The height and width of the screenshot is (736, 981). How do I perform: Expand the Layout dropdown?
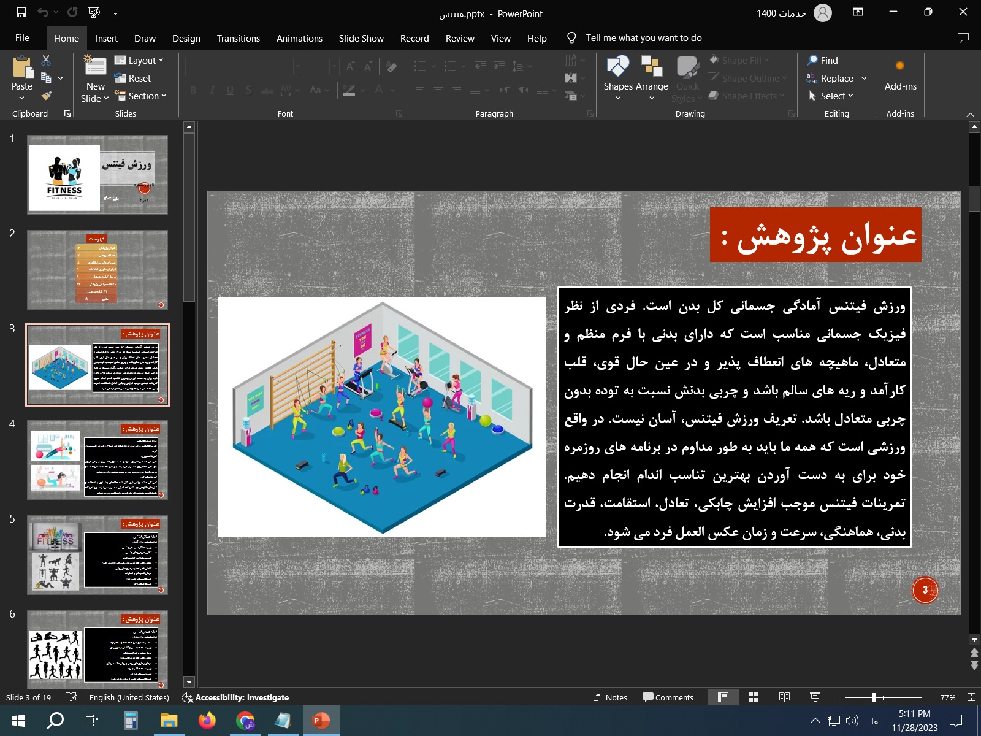click(x=140, y=60)
